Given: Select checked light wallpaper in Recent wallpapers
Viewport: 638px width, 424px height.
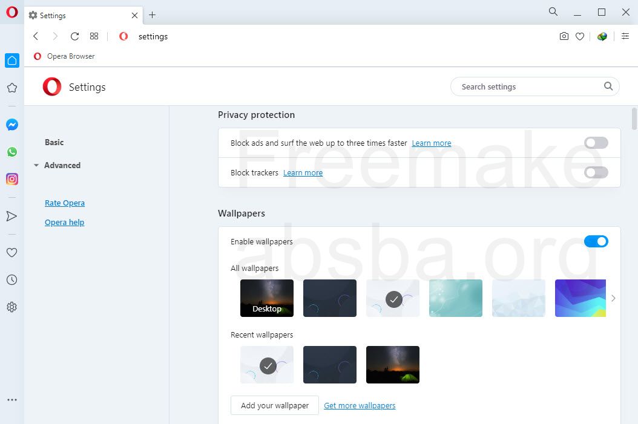Looking at the screenshot, I should tap(266, 365).
